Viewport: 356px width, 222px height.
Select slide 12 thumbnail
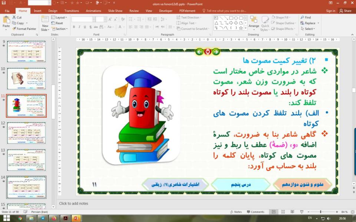coord(26,133)
